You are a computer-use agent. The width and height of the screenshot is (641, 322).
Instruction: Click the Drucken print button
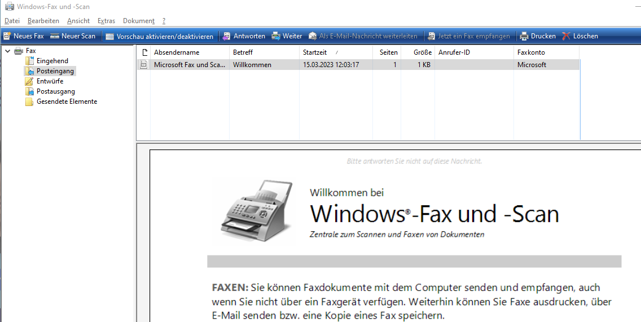pos(538,36)
